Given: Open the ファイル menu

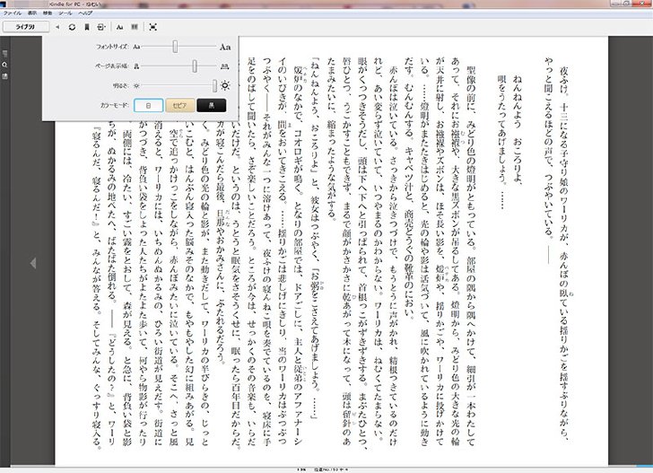Looking at the screenshot, I should tap(13, 13).
